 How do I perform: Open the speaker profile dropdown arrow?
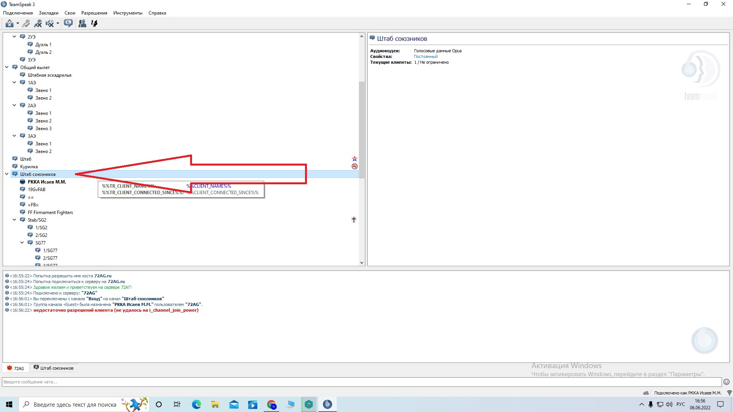tap(58, 24)
